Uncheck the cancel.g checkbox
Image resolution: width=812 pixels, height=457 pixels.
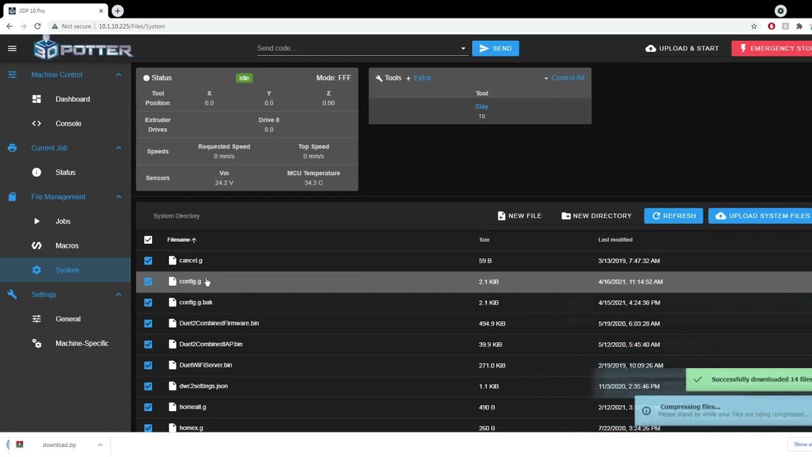pyautogui.click(x=148, y=260)
